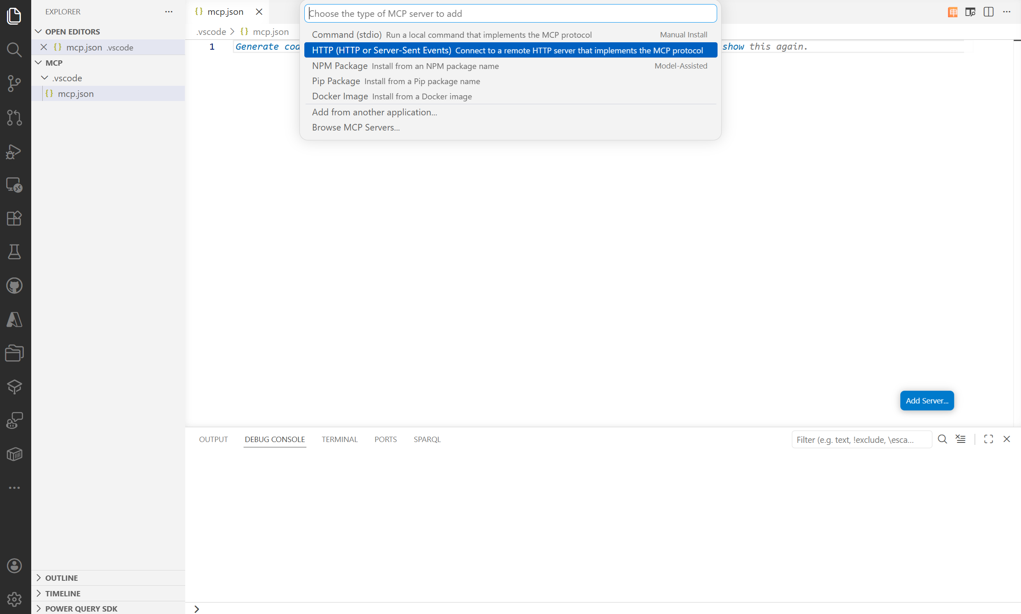The image size is (1021, 614).
Task: Click the Add Server button
Action: click(927, 401)
